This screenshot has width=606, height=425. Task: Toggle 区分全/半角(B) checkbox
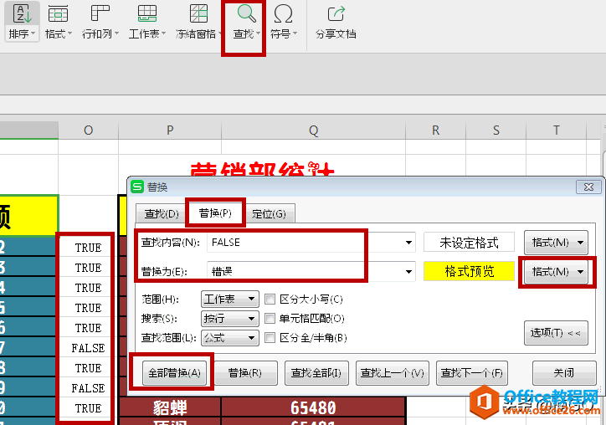[270, 337]
